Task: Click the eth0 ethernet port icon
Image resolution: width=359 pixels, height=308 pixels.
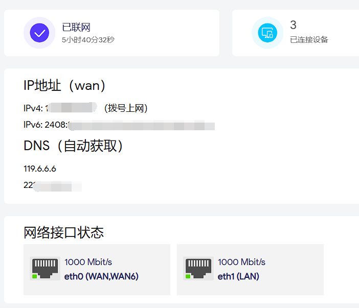Action: click(45, 268)
